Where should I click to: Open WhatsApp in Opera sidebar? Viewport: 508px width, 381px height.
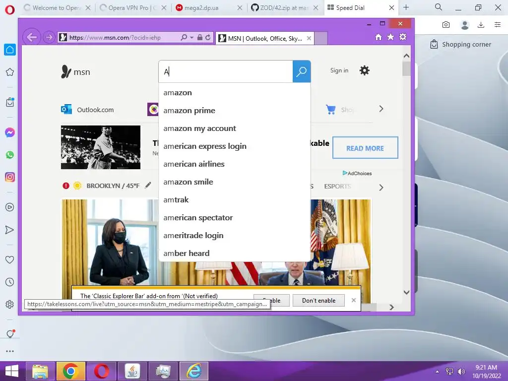pos(10,155)
